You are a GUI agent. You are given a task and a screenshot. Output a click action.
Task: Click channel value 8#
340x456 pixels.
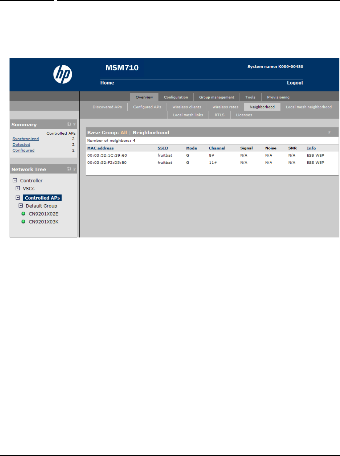(x=212, y=155)
